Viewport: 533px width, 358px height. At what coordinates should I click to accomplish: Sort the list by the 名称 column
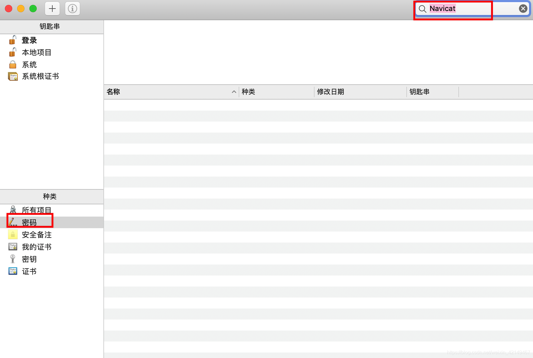[x=171, y=92]
